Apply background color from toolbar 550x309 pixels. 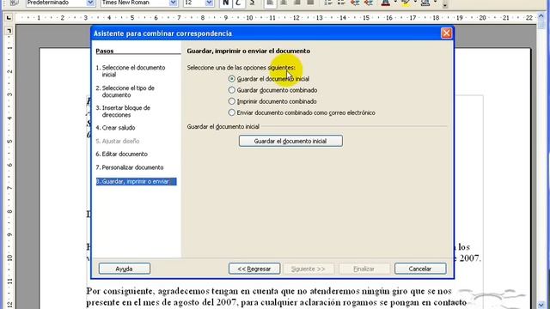coord(425,3)
